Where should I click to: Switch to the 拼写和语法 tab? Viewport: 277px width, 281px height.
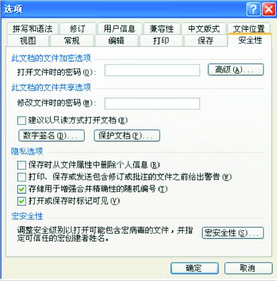tap(33, 29)
